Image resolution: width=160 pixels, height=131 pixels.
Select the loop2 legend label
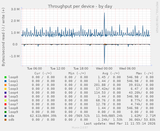(13, 85)
